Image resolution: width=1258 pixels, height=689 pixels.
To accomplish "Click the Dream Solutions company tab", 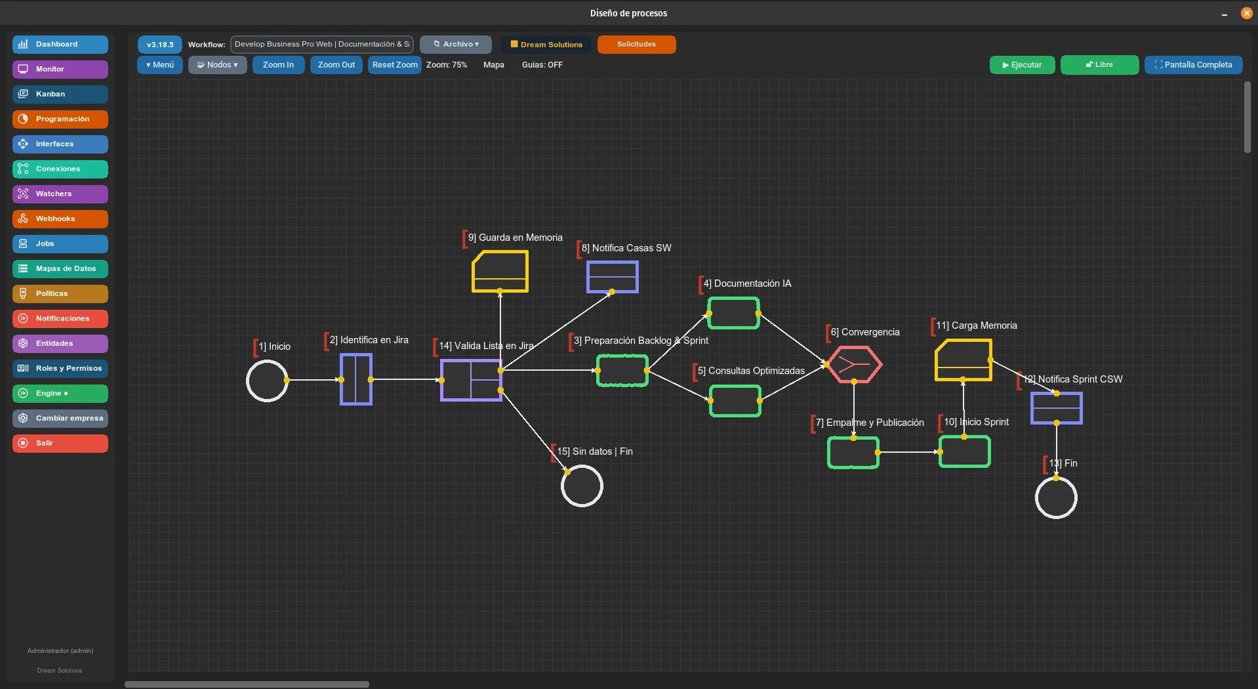I will [x=546, y=45].
